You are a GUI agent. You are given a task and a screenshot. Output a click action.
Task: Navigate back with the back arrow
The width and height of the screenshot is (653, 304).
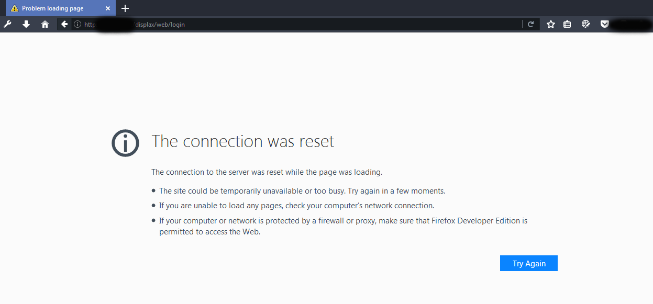[63, 24]
